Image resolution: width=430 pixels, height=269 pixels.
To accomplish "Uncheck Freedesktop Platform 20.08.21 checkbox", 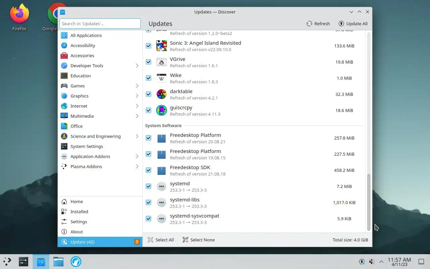I will [x=148, y=138].
